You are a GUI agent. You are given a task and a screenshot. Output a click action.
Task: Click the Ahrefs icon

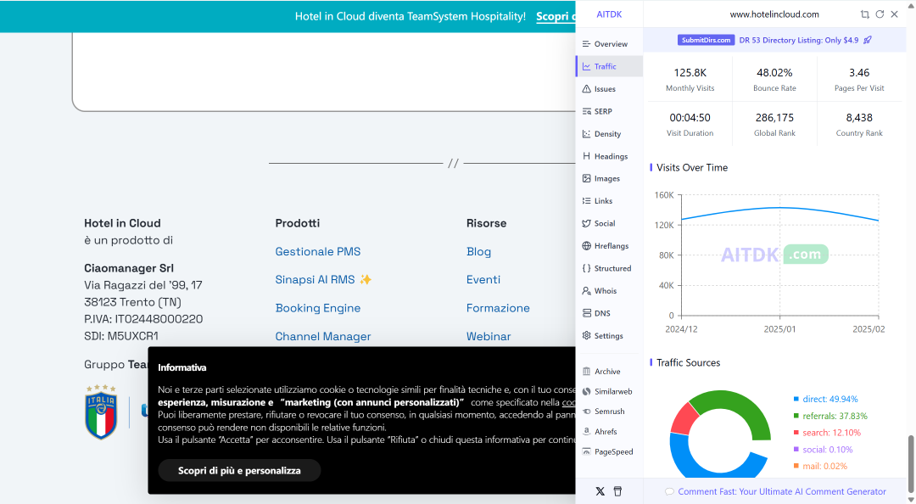[x=587, y=432]
